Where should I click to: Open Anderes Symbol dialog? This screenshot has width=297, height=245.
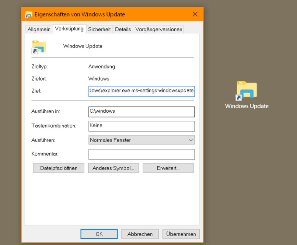pos(113,168)
